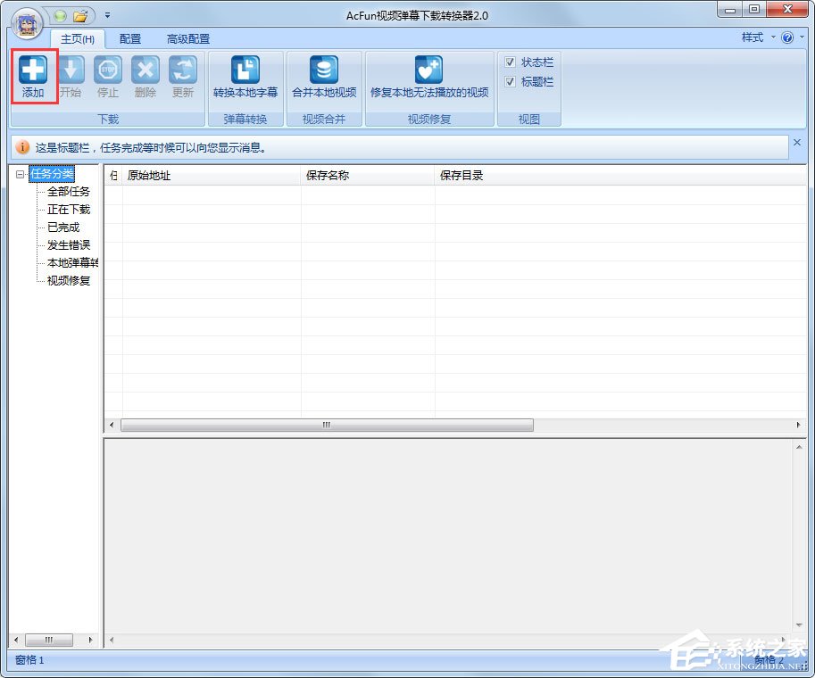Screen dimensions: 815x678
Task: Click the 窗格 1 status bar pane
Action: point(29,660)
